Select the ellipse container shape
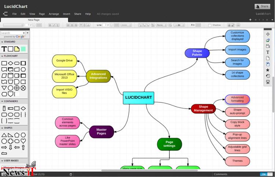Image resolution: width=275 pixels, height=177 pixels. click(x=11, y=115)
